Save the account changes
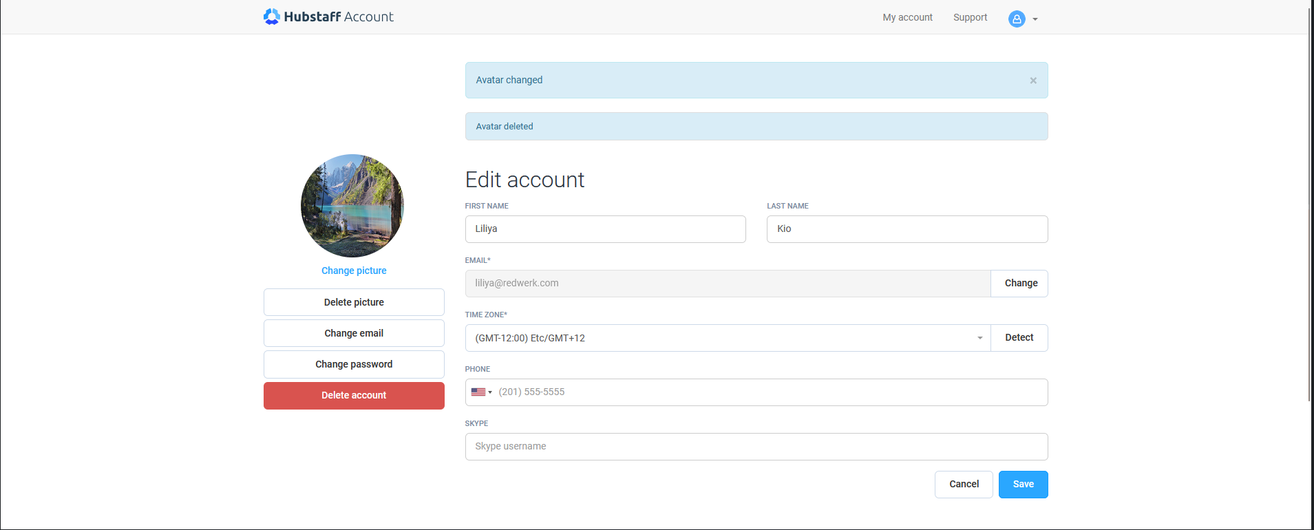The image size is (1314, 530). pyautogui.click(x=1024, y=485)
